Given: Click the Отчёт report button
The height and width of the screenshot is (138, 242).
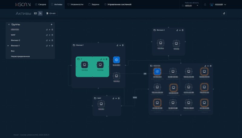Looking at the screenshot, I should click(x=51, y=13).
